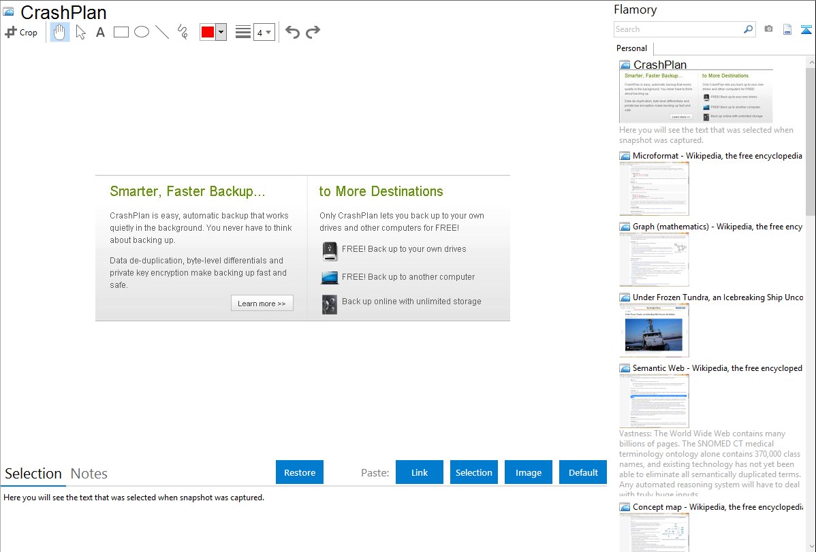Click the online unlimited storage icon
Screen dimensions: 816x552
point(330,304)
